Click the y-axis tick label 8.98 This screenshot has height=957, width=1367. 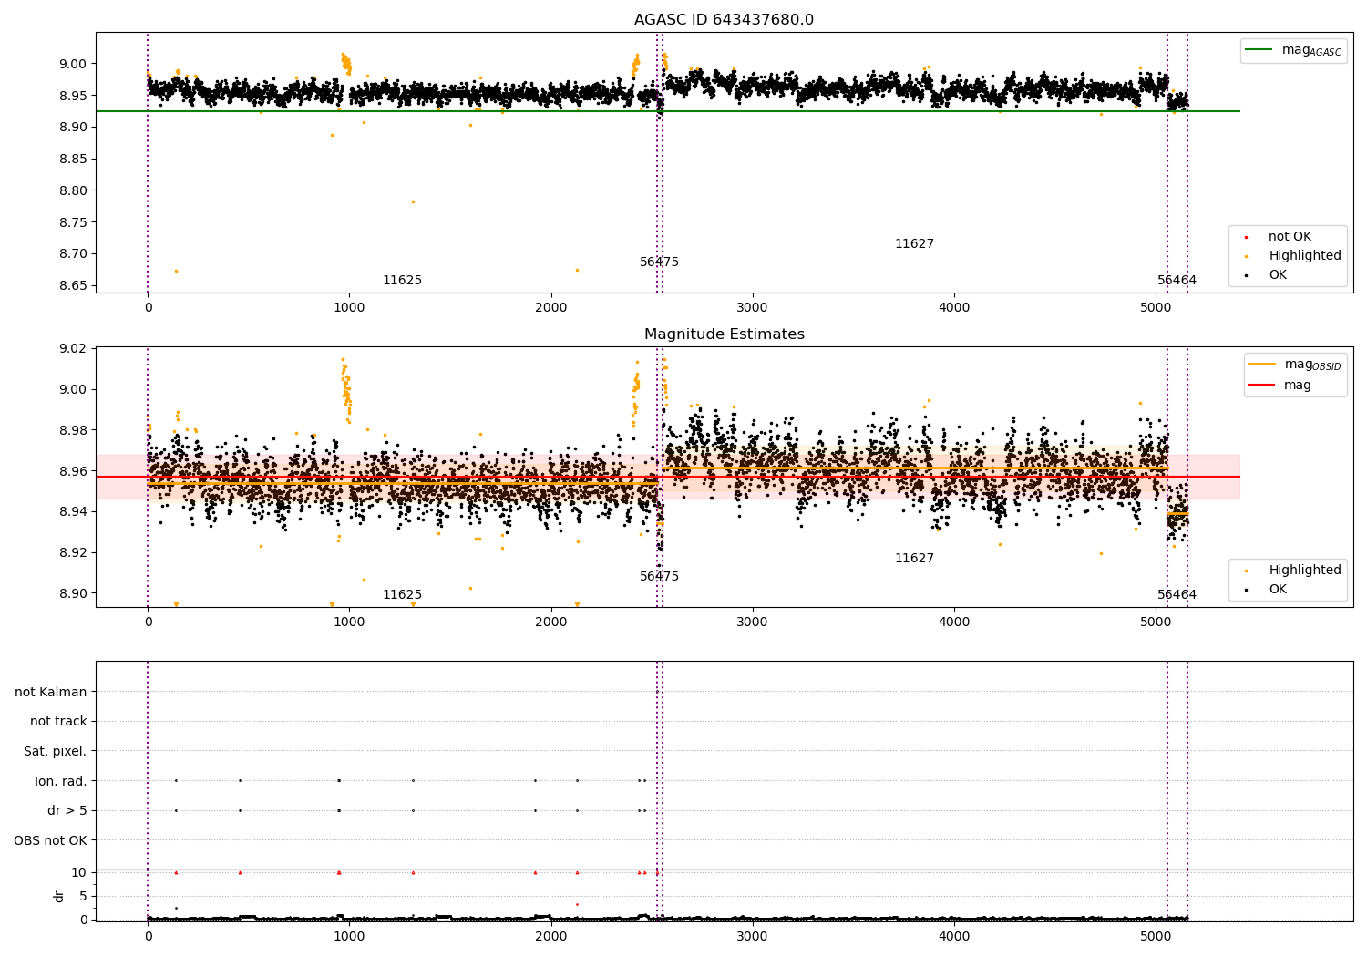point(72,430)
